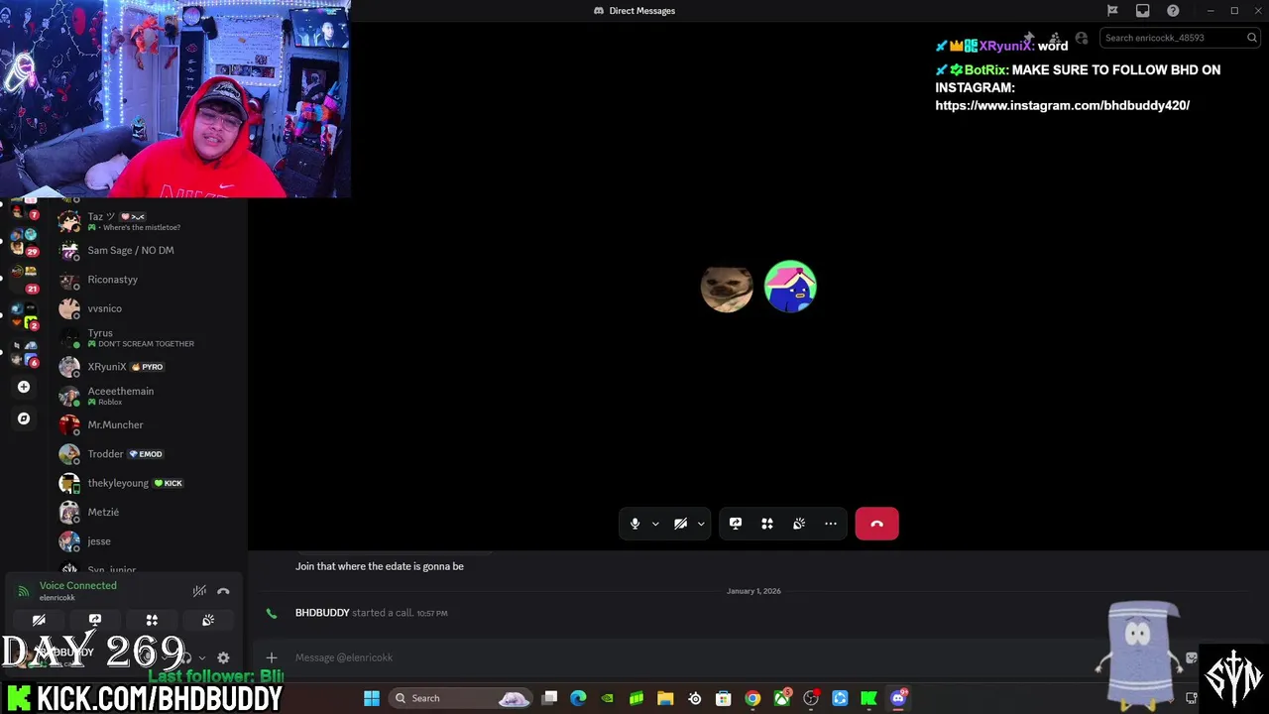Open DM with XRyuniX
This screenshot has width=1269, height=714.
coord(149,367)
